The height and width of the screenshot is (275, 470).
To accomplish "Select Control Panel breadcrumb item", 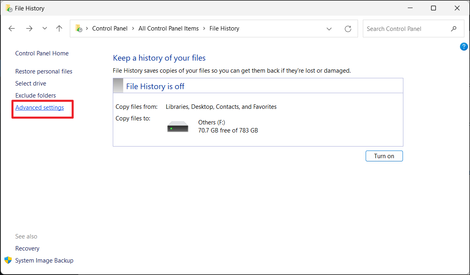I will point(110,29).
